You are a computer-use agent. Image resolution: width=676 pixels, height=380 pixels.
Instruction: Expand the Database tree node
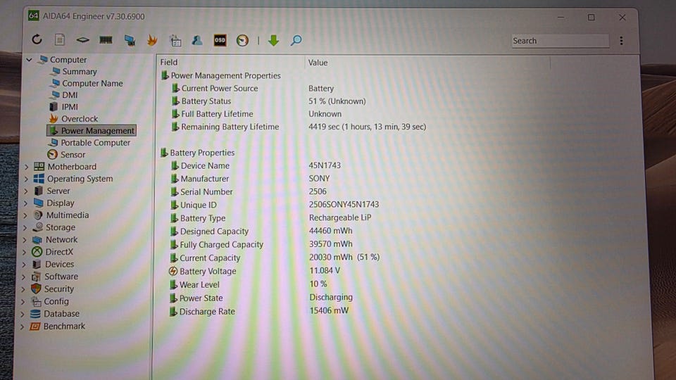coord(22,314)
